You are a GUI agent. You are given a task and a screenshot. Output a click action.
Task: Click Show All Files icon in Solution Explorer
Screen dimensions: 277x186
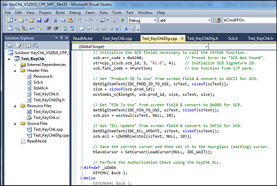tap(19, 45)
